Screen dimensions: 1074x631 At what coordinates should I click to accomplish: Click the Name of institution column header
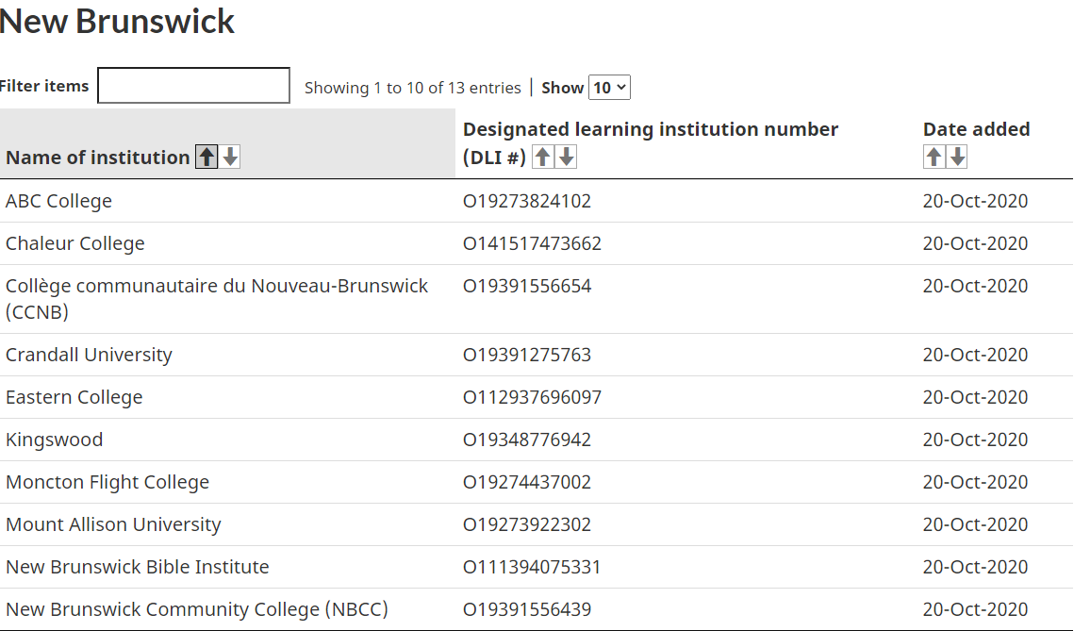(98, 158)
